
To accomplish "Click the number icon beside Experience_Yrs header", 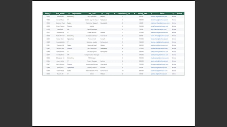I will [114, 14].
